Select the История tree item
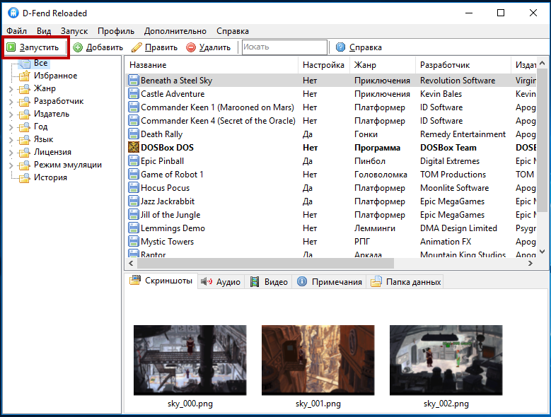Viewport: 551px width, 417px height. coord(50,177)
